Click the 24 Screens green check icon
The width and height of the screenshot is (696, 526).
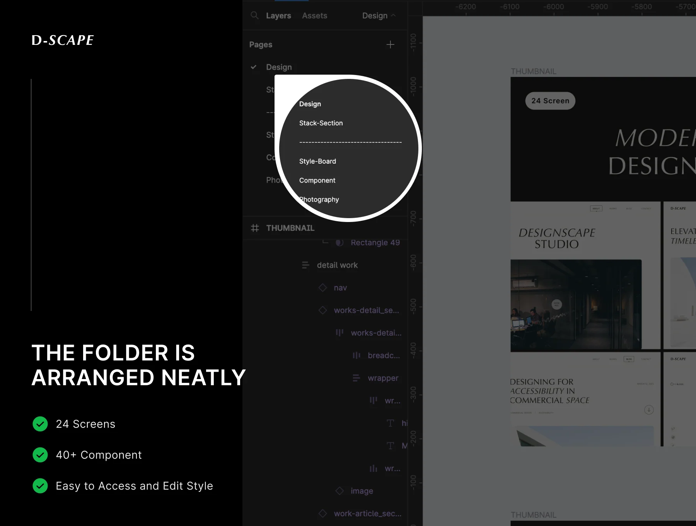40,424
